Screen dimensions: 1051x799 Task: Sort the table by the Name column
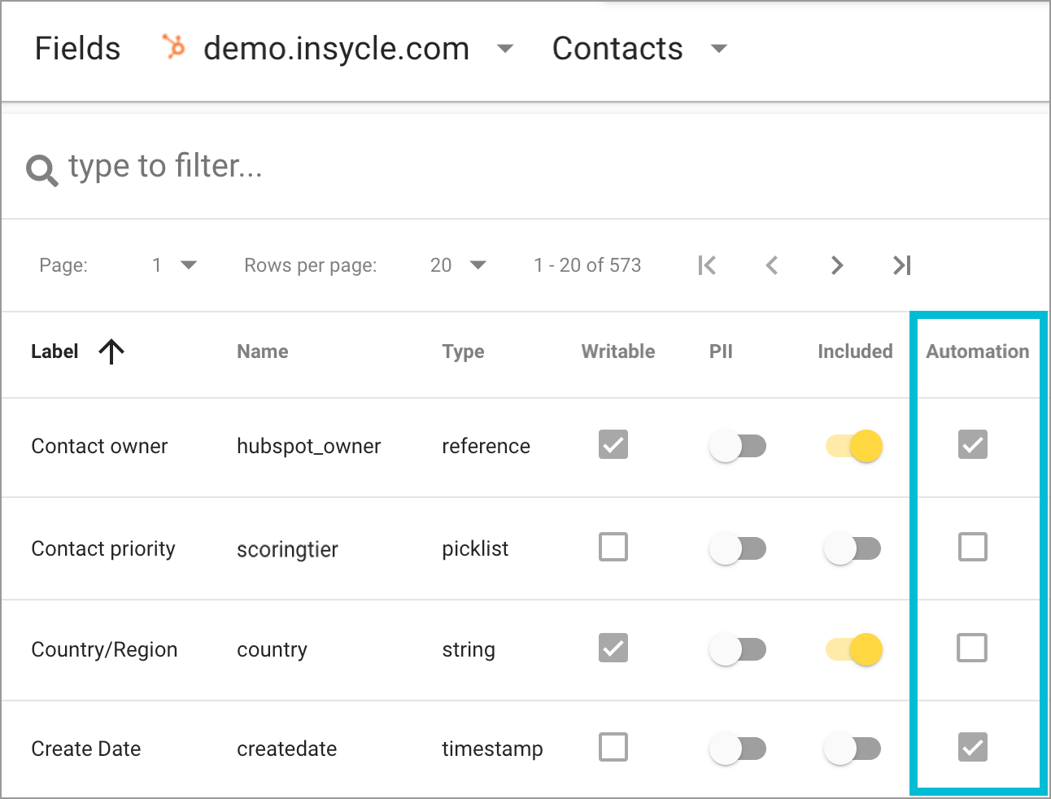[262, 351]
